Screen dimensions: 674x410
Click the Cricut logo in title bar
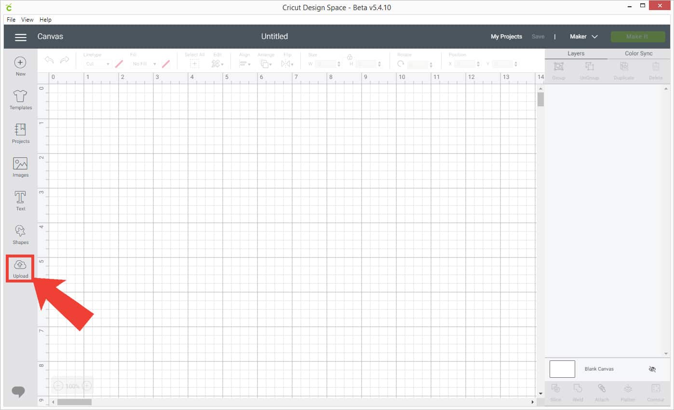pos(9,7)
